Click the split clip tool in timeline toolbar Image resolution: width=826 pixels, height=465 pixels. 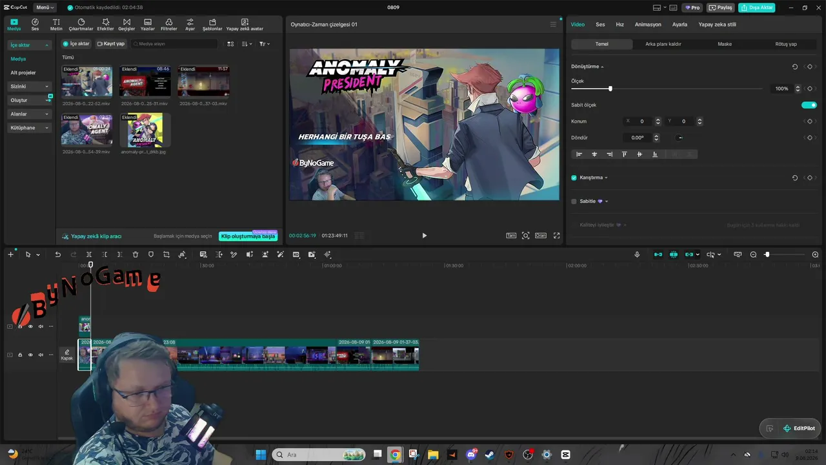tap(89, 254)
